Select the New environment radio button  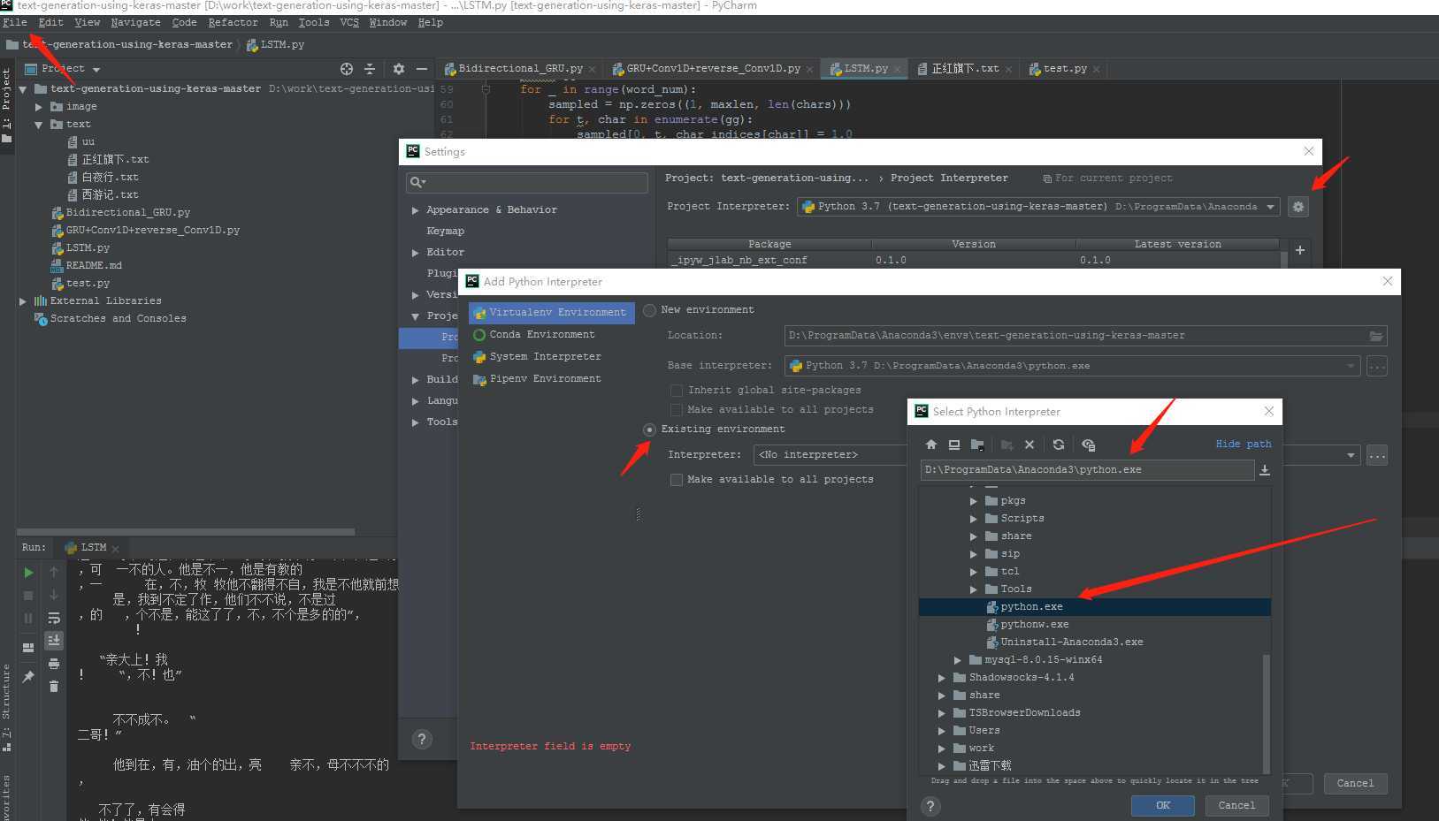pyautogui.click(x=650, y=310)
